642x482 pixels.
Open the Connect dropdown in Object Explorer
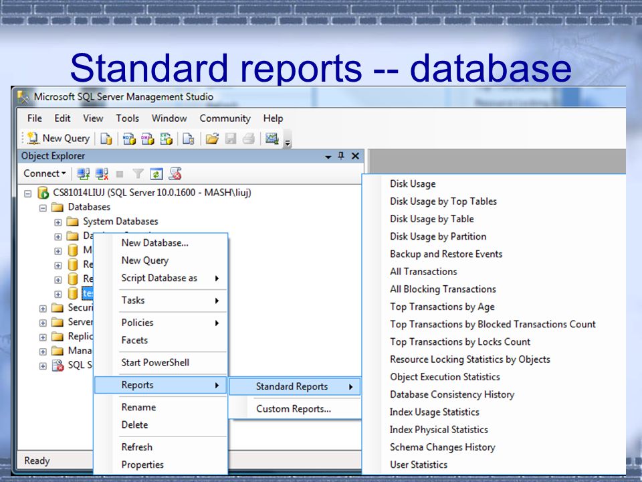[45, 173]
